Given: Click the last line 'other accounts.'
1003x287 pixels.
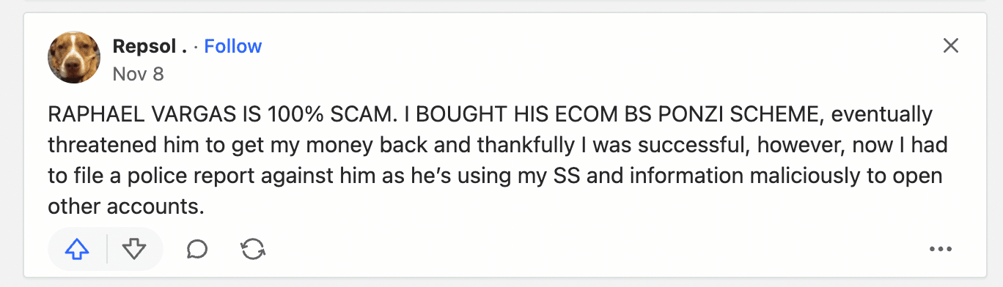Looking at the screenshot, I should tap(125, 207).
